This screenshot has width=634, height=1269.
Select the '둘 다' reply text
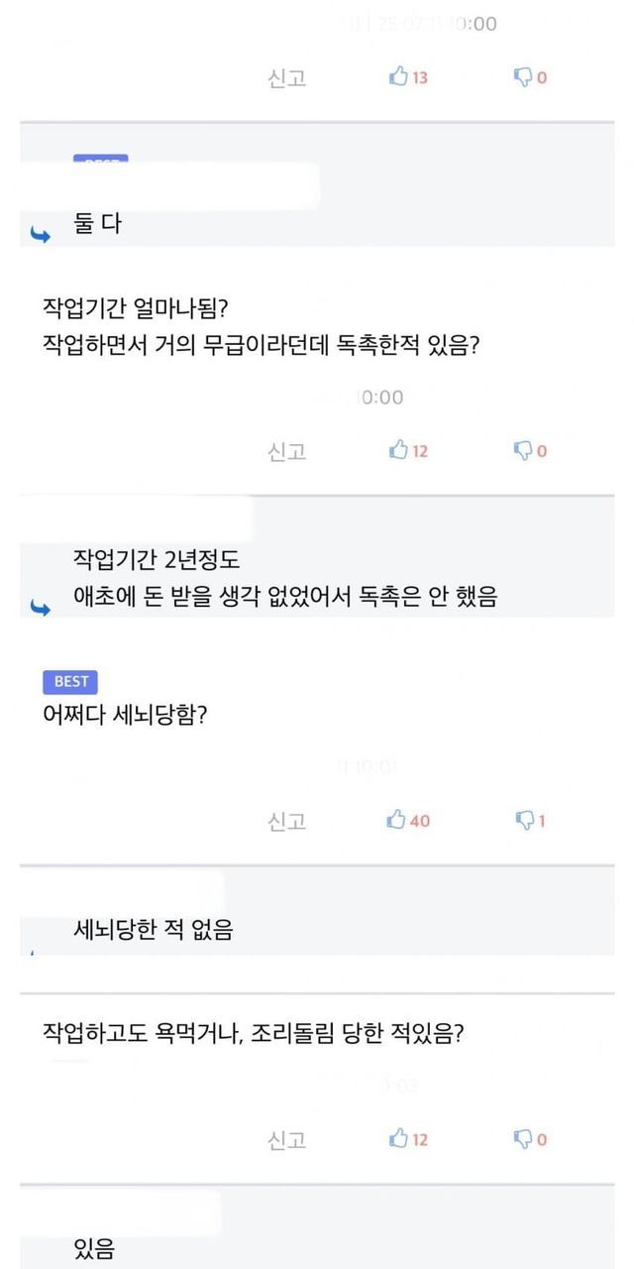pyautogui.click(x=97, y=224)
